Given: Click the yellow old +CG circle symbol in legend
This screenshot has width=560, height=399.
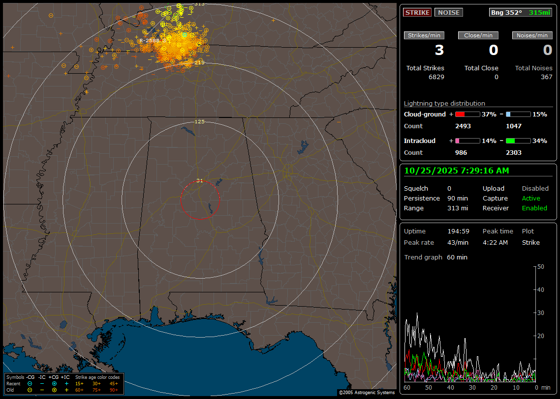Looking at the screenshot, I should click(54, 390).
